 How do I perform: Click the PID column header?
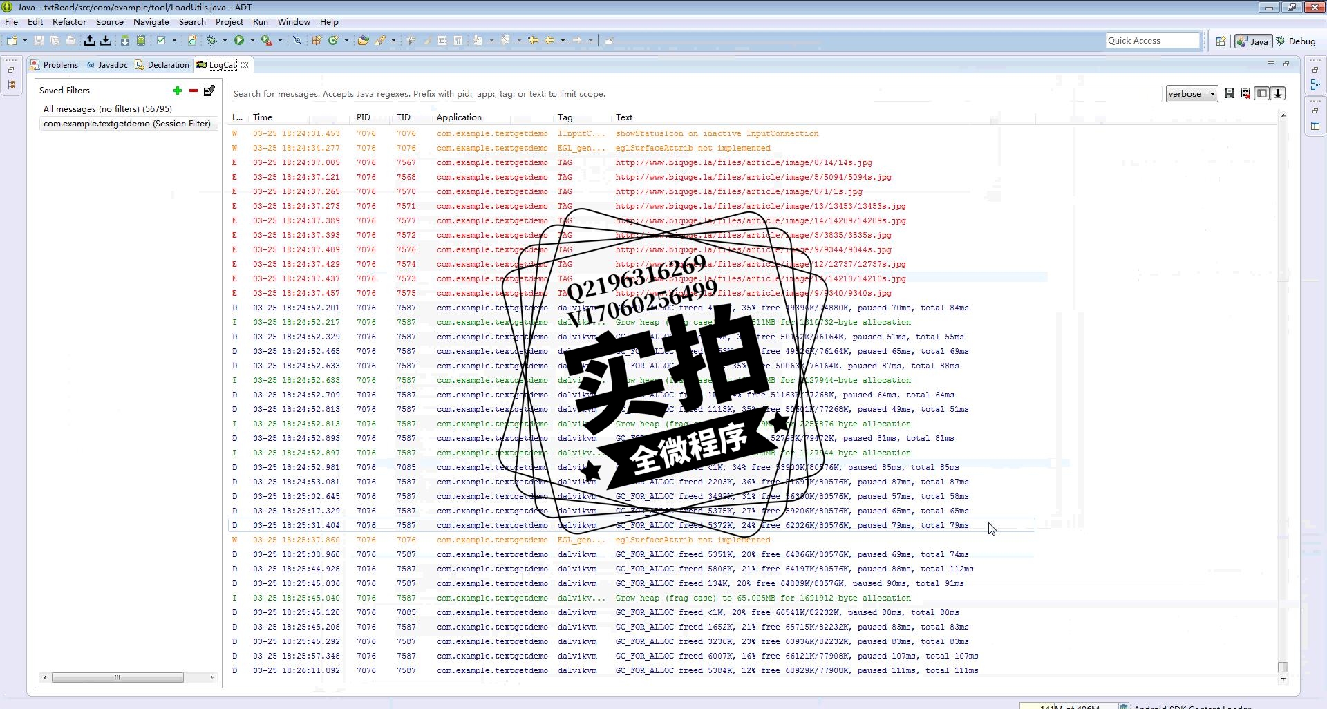coord(364,117)
